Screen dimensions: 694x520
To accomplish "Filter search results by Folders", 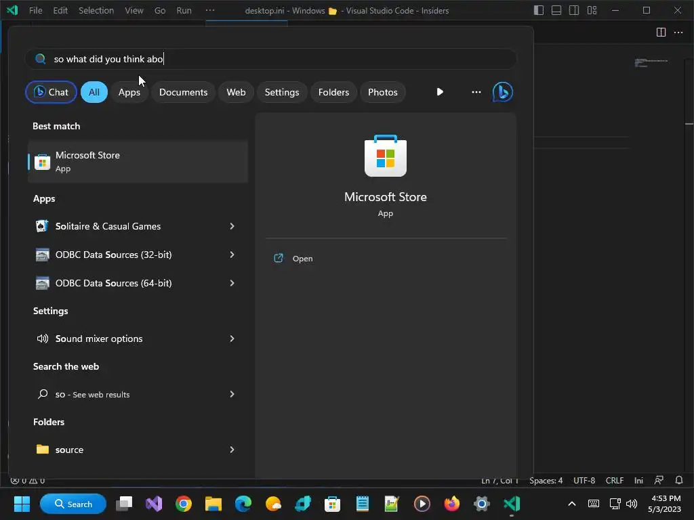I will click(x=333, y=92).
